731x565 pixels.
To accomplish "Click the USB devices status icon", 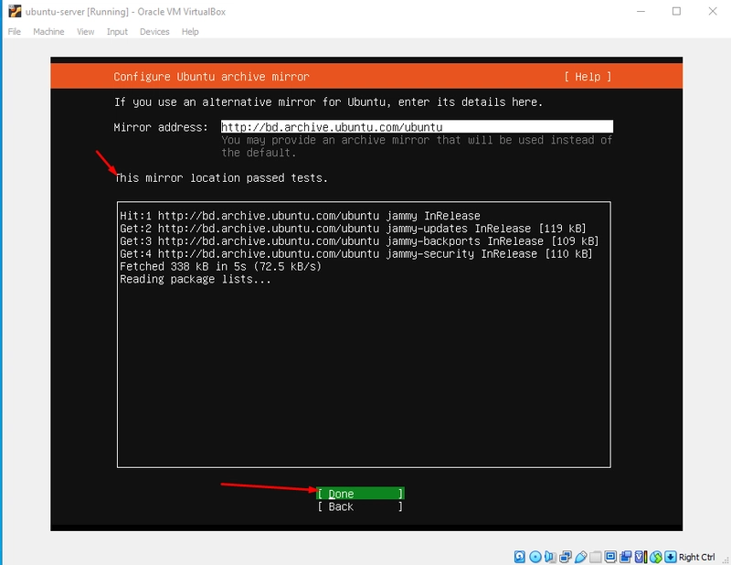I will pyautogui.click(x=581, y=557).
